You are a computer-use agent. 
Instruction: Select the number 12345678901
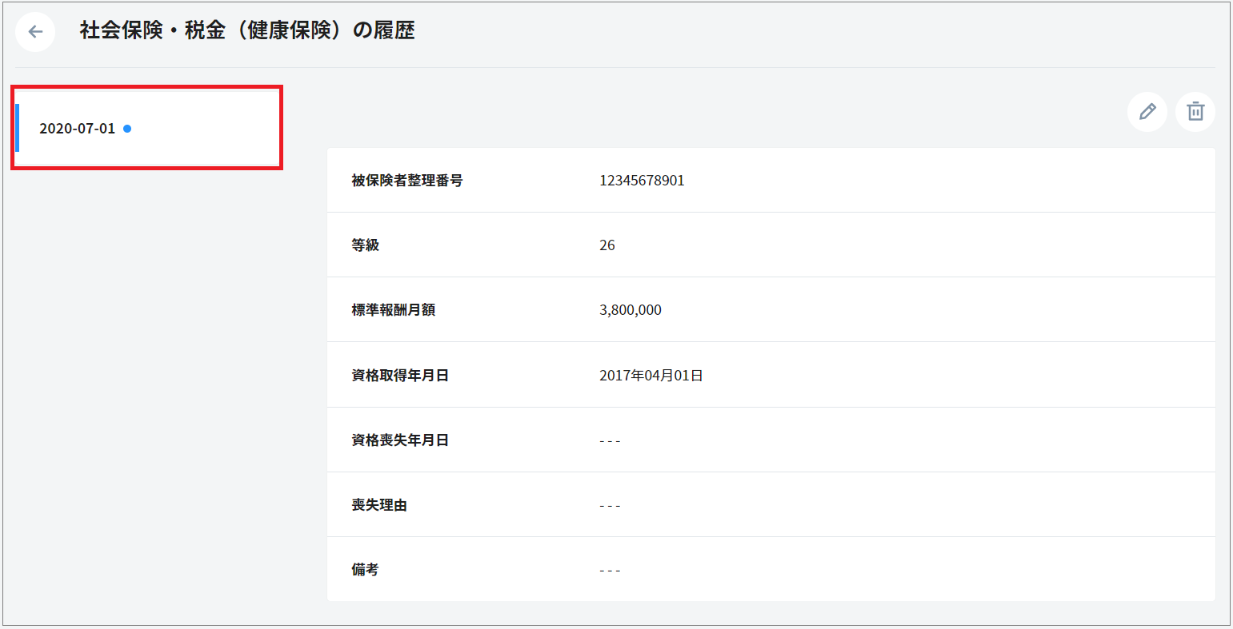coord(642,181)
